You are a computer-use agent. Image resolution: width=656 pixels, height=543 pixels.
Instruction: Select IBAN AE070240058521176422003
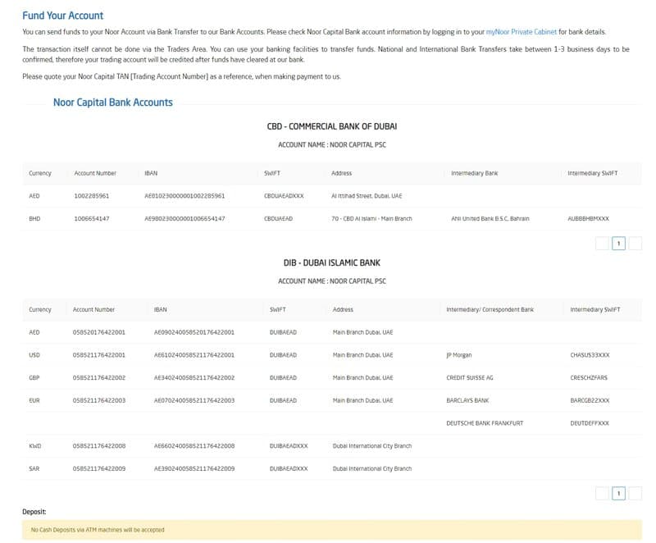click(194, 400)
